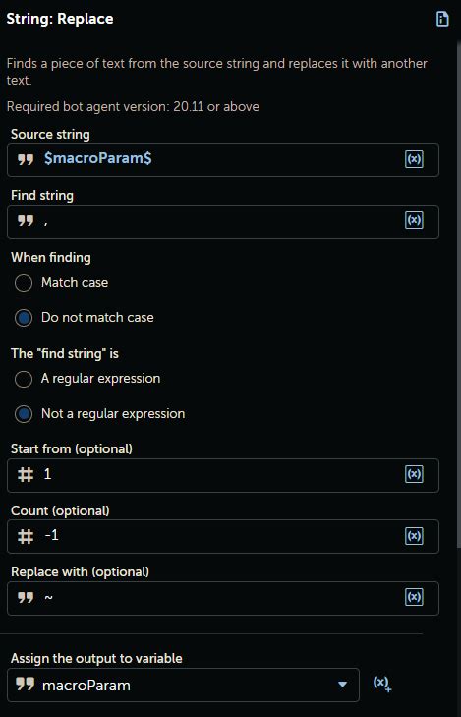Viewport: 461px width, 717px height.
Task: Click the panel's vertical scrollbar
Action: (459, 293)
